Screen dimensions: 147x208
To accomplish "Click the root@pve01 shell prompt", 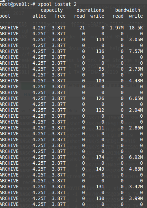I will point(18,4).
